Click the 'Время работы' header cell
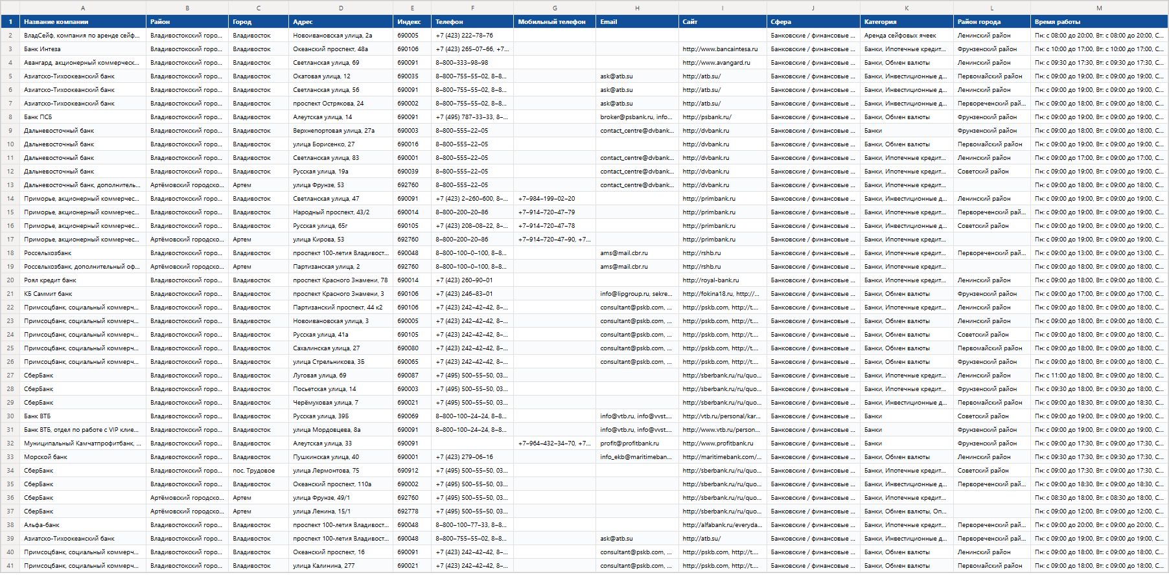 click(1099, 22)
